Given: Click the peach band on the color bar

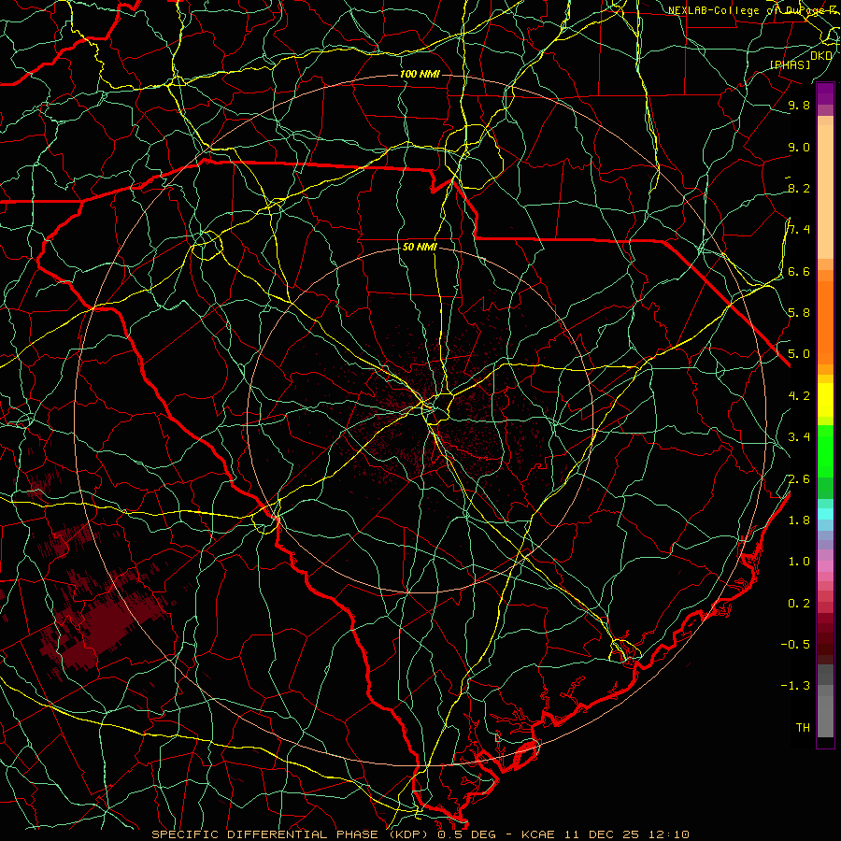Looking at the screenshot, I should pyautogui.click(x=825, y=188).
